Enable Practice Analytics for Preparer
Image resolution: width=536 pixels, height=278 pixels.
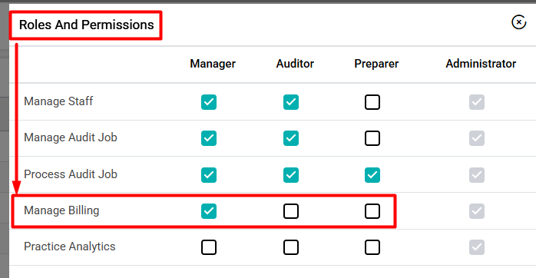tap(372, 247)
